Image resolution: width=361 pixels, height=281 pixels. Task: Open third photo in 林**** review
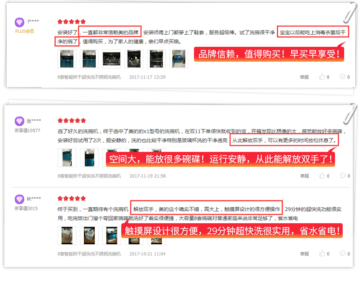click(x=112, y=235)
